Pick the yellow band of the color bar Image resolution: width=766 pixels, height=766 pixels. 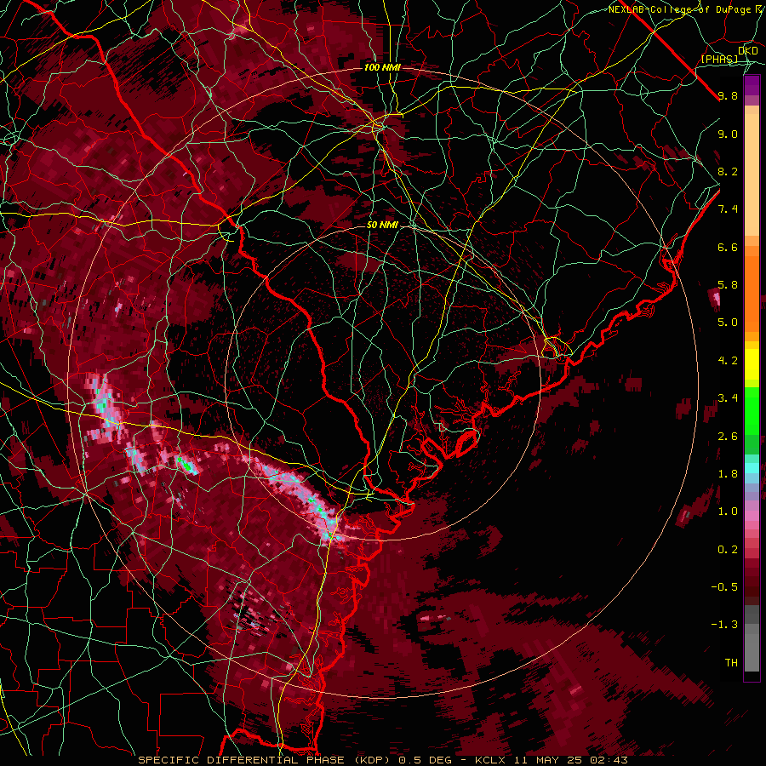click(752, 364)
